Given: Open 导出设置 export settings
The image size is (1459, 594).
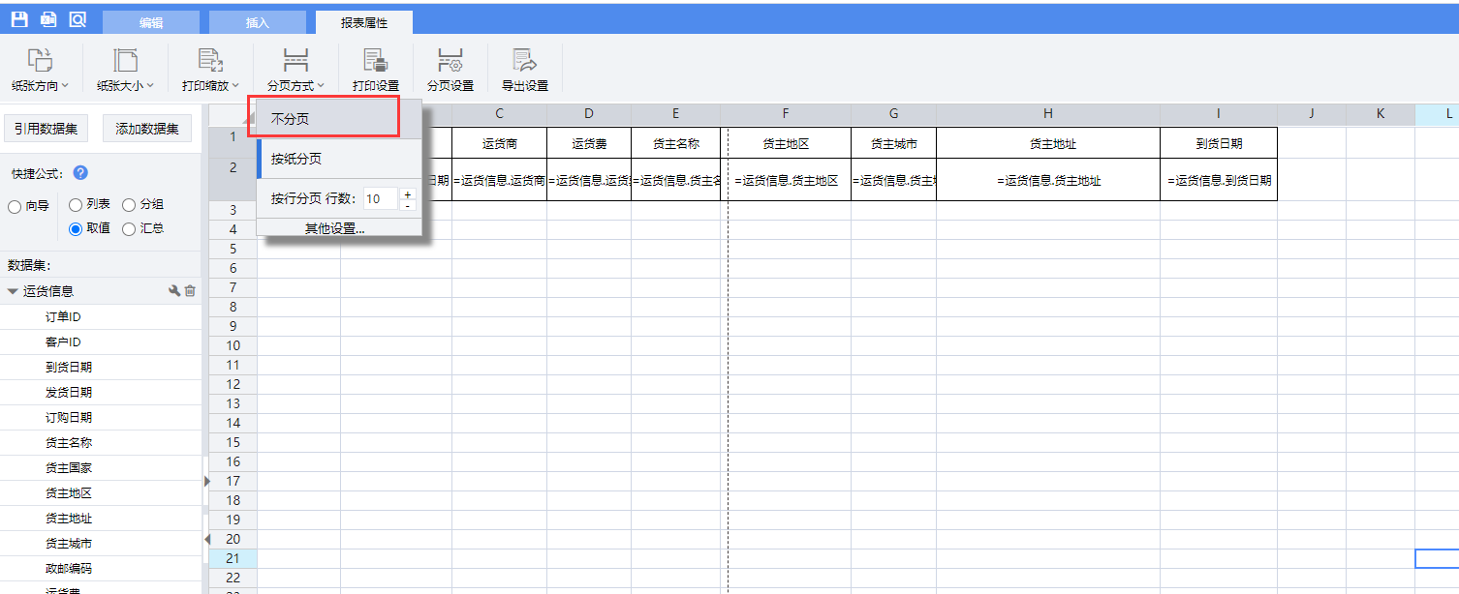Looking at the screenshot, I should click(524, 70).
